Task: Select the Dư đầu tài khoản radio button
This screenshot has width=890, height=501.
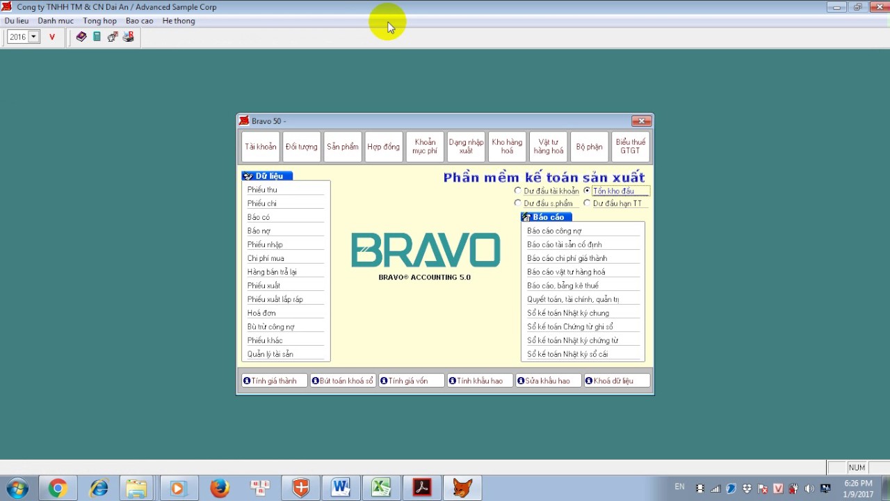Action: [x=518, y=191]
